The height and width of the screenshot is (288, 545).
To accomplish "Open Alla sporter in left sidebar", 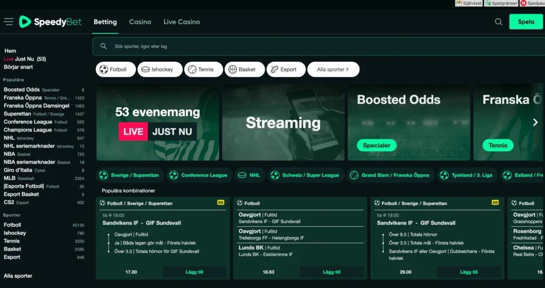I will 18,276.
